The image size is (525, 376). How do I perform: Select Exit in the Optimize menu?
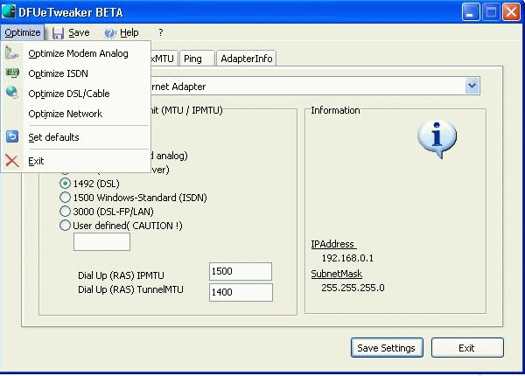[36, 161]
